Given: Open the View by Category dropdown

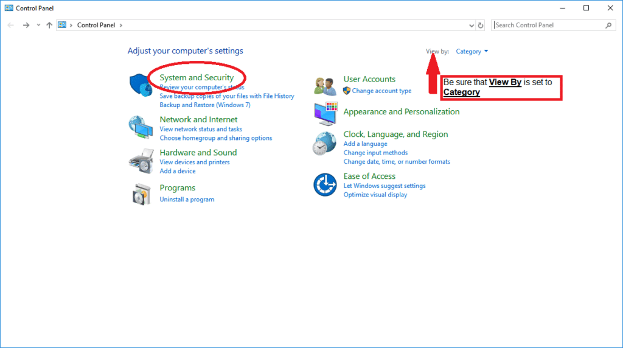Looking at the screenshot, I should 472,52.
